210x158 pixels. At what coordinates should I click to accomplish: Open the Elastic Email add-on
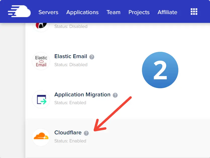point(71,56)
